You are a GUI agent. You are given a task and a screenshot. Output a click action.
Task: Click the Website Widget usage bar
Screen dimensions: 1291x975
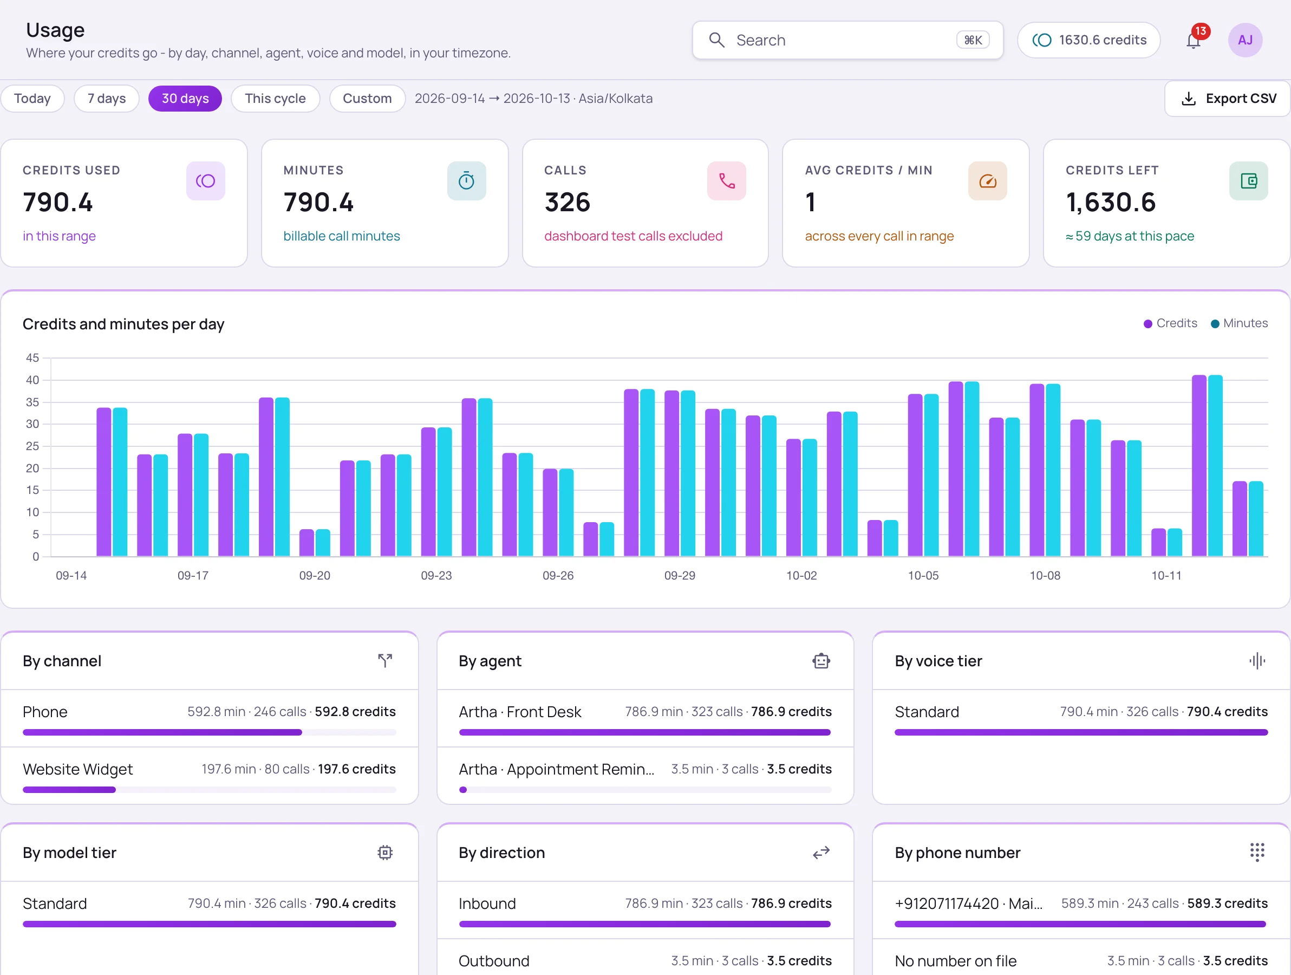pos(209,790)
